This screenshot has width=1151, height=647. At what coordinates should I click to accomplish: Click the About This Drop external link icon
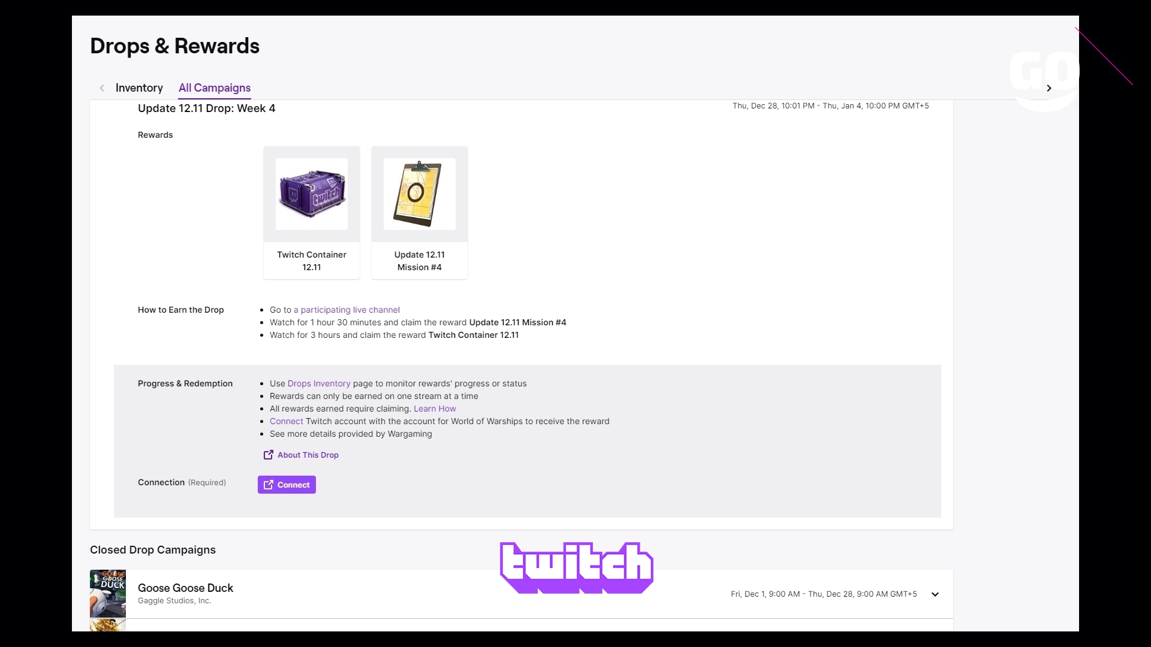click(x=268, y=454)
